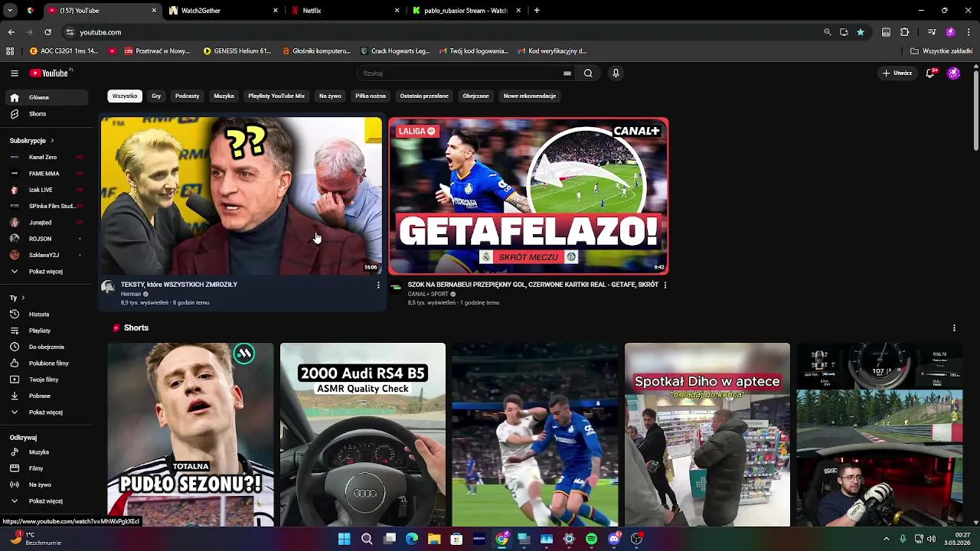The width and height of the screenshot is (980, 551).
Task: Open the on-screen keyboard icon in search box
Action: click(567, 73)
